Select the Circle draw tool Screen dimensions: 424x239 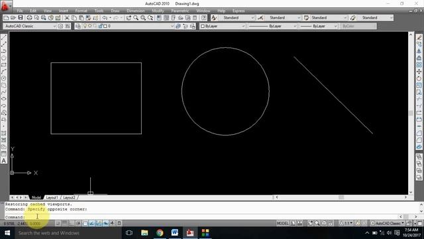[x=4, y=78]
